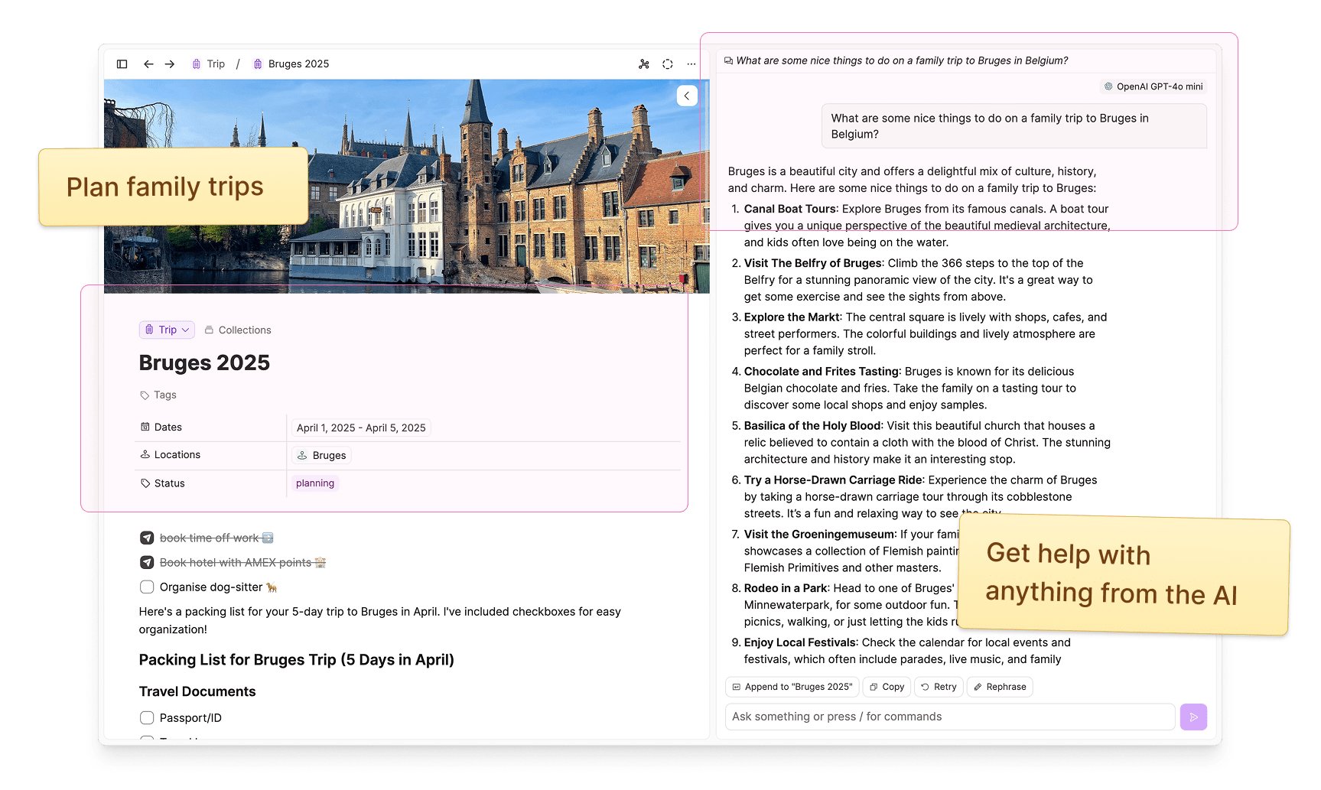The image size is (1321, 790).
Task: Toggle the sidebar panel icon
Action: [122, 64]
